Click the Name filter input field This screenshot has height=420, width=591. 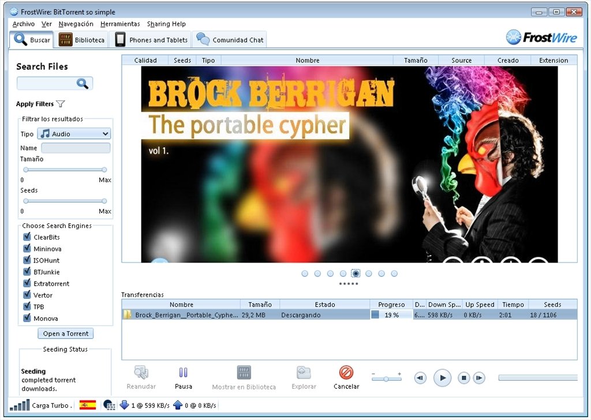[76, 148]
